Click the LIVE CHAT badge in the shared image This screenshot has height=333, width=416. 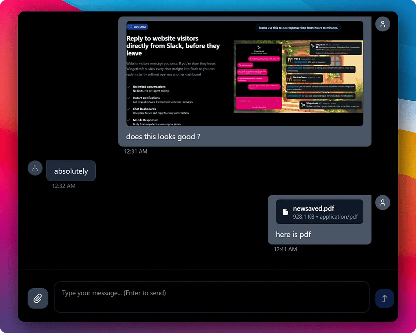pos(137,26)
